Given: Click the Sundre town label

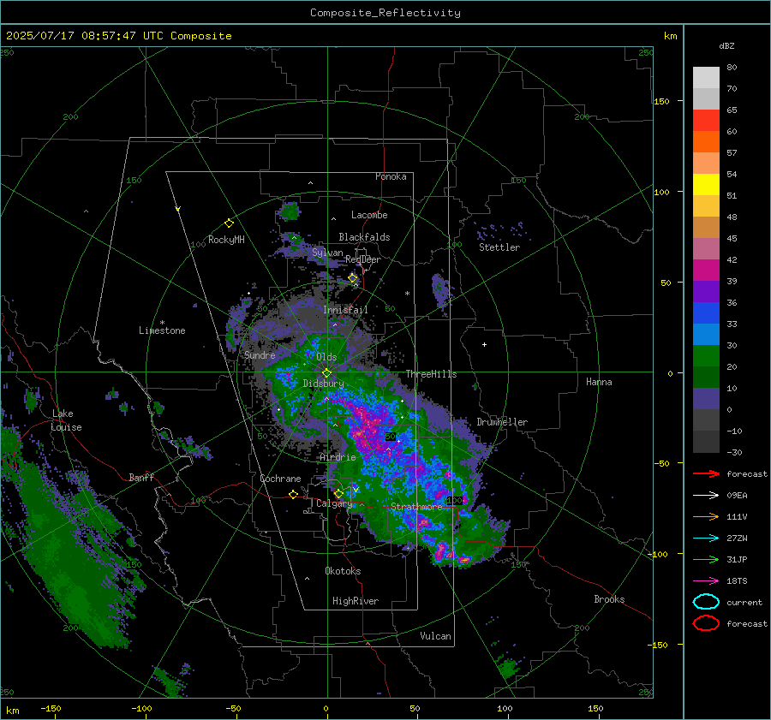Looking at the screenshot, I should (260, 354).
